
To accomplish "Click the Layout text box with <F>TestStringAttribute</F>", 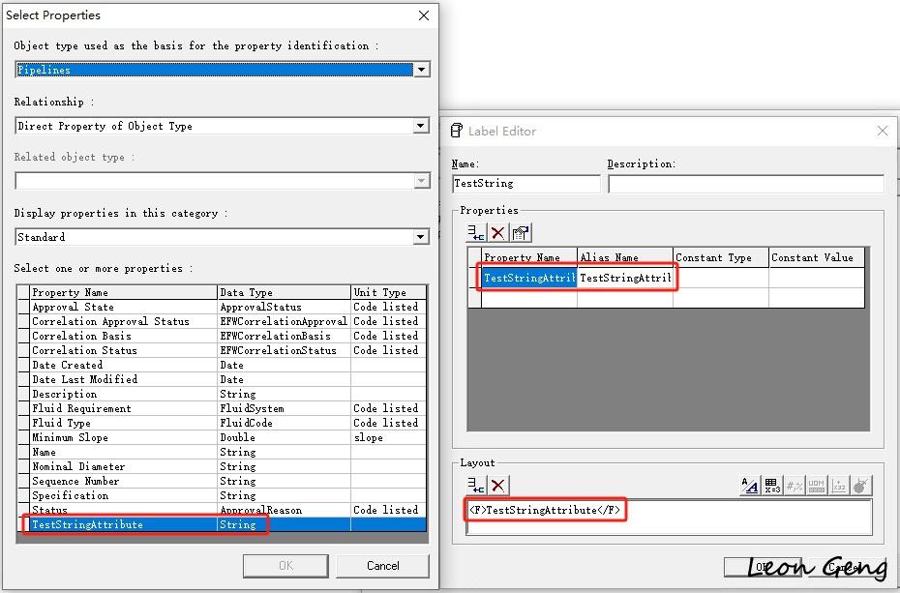I will click(670, 517).
